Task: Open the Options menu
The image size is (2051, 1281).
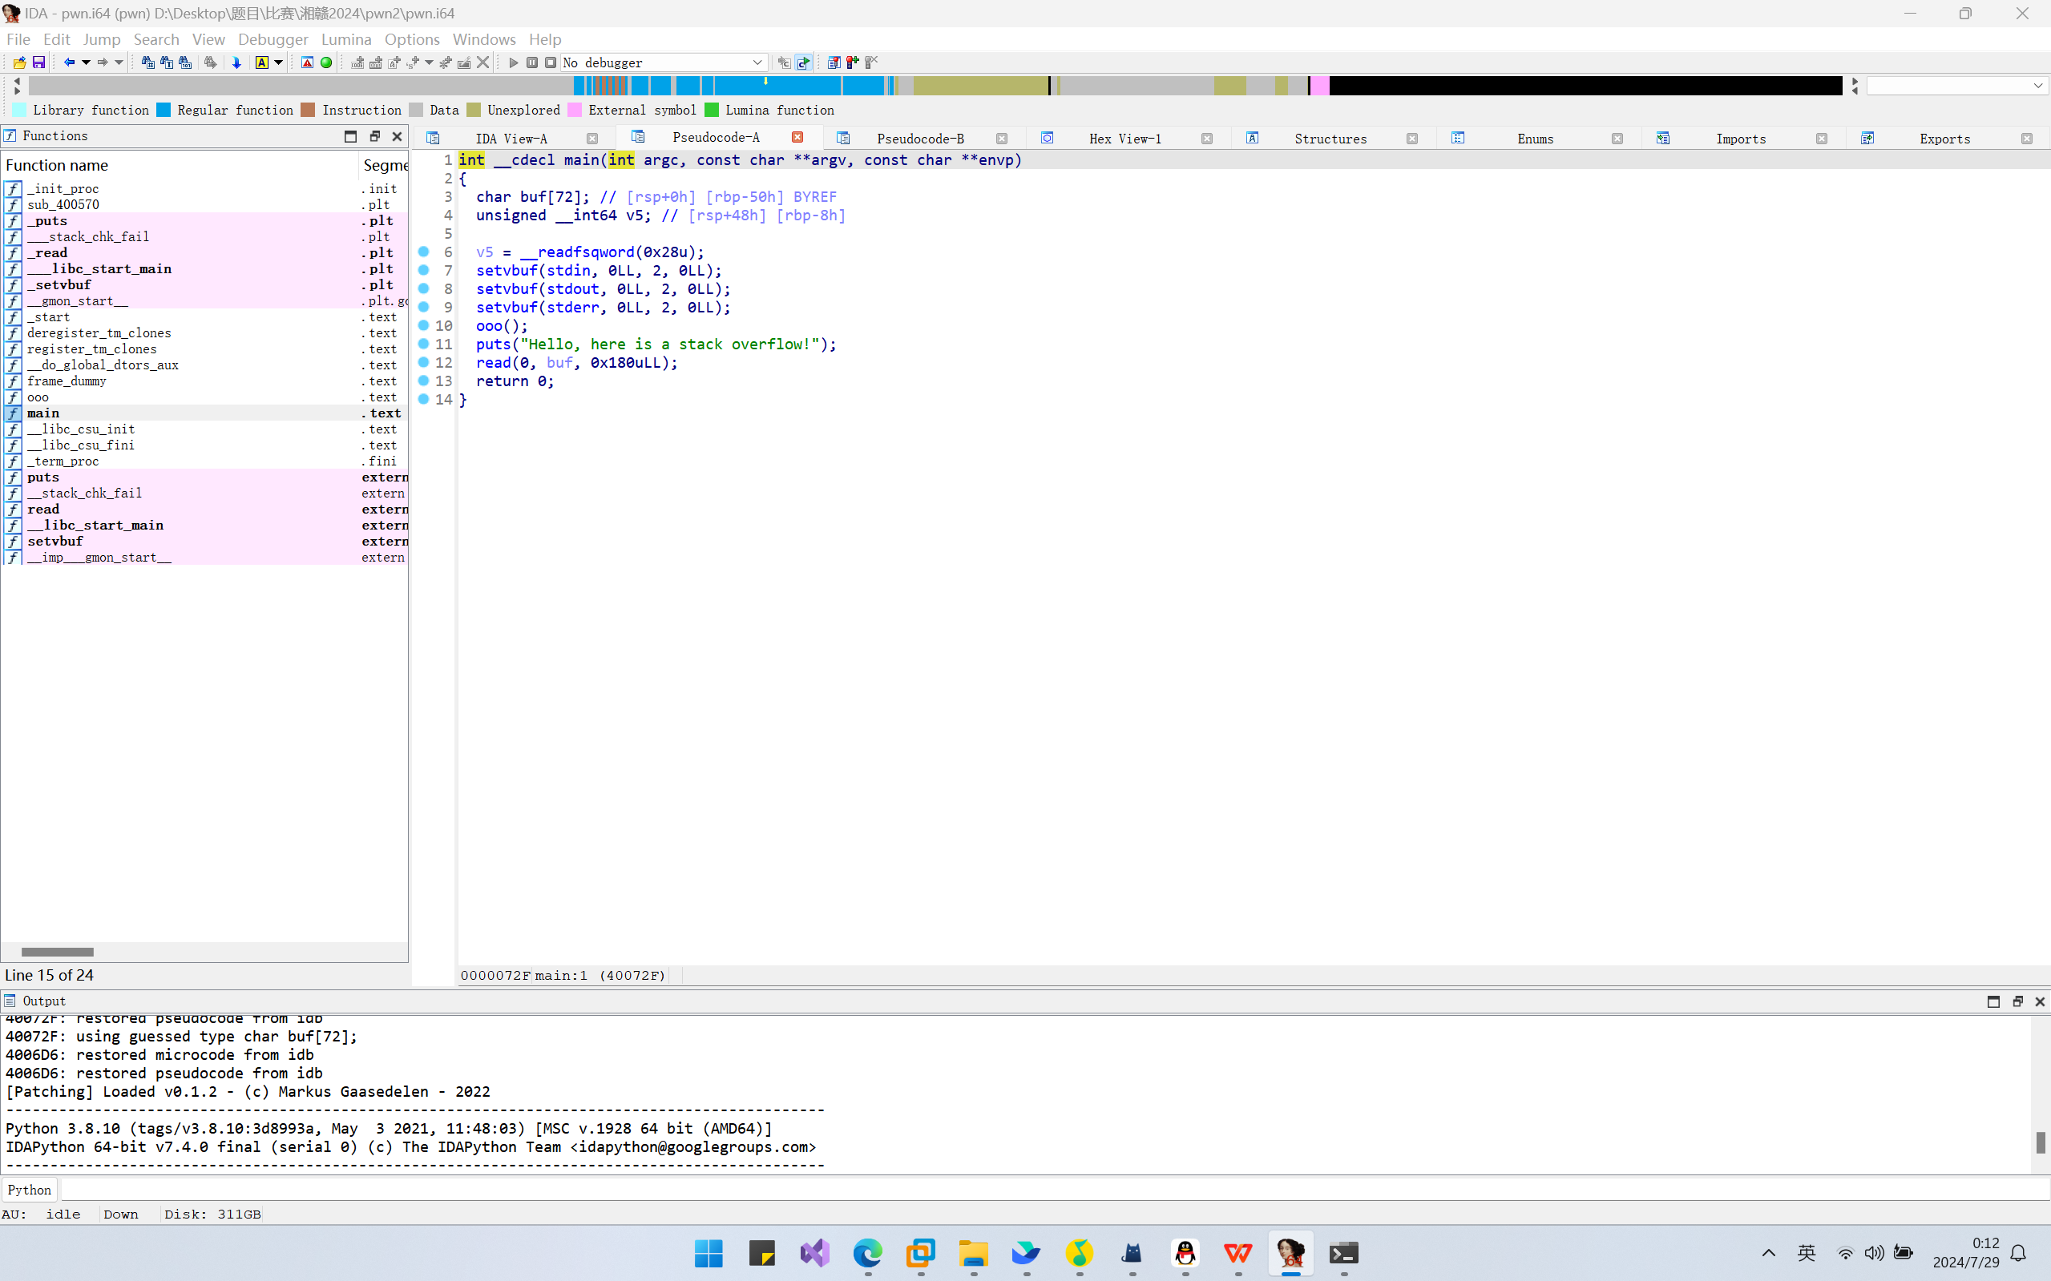Action: pos(412,39)
